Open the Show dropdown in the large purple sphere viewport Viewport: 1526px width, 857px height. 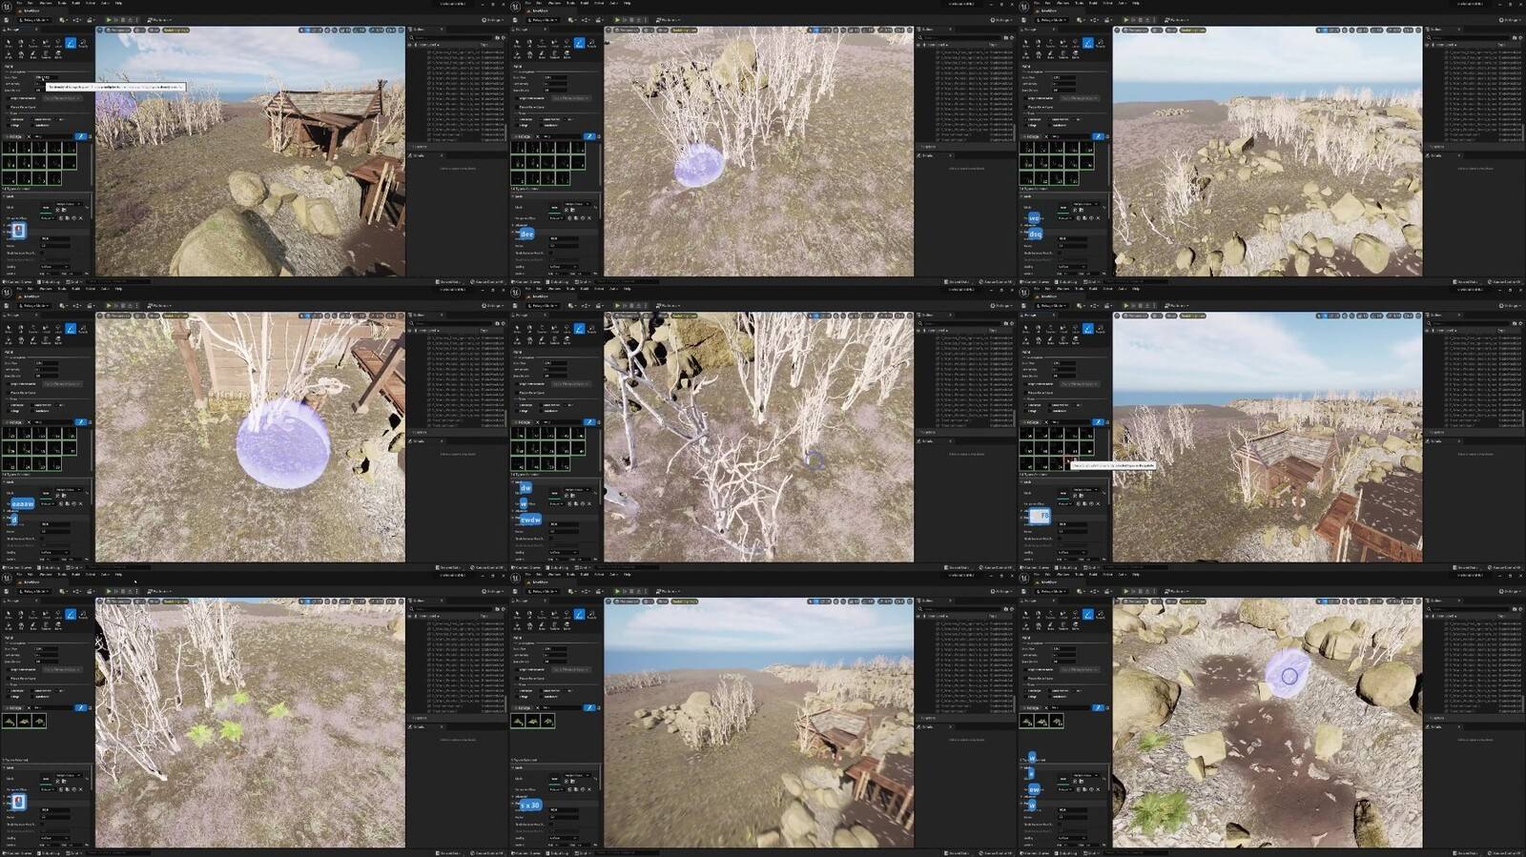click(154, 316)
